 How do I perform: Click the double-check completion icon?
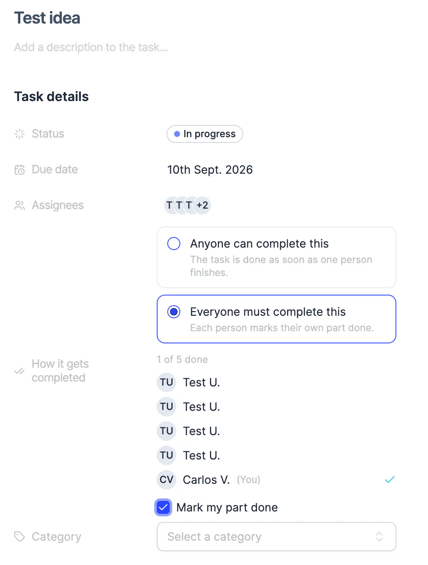point(19,371)
